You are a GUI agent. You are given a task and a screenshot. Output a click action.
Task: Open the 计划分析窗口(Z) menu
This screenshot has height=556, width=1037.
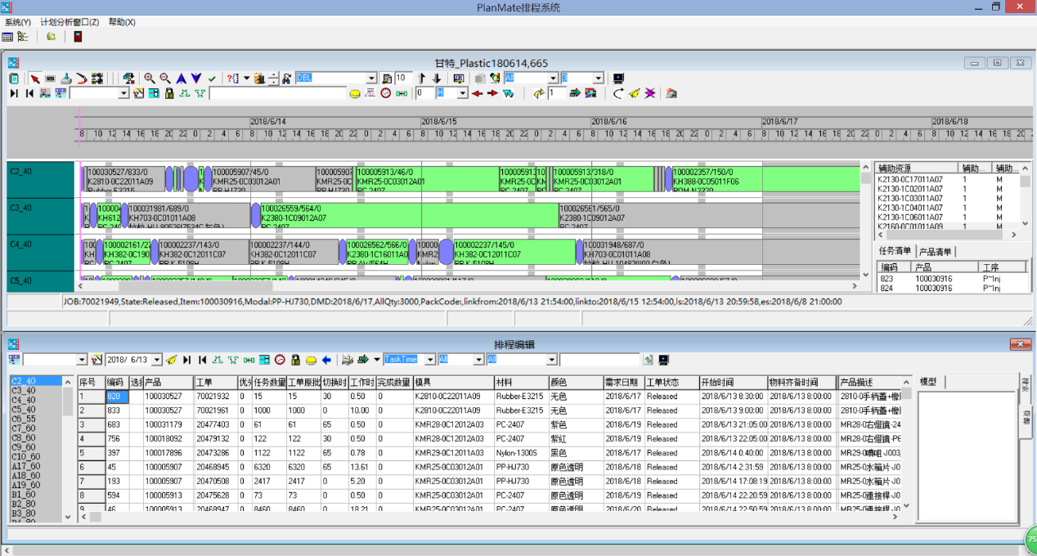(x=70, y=22)
